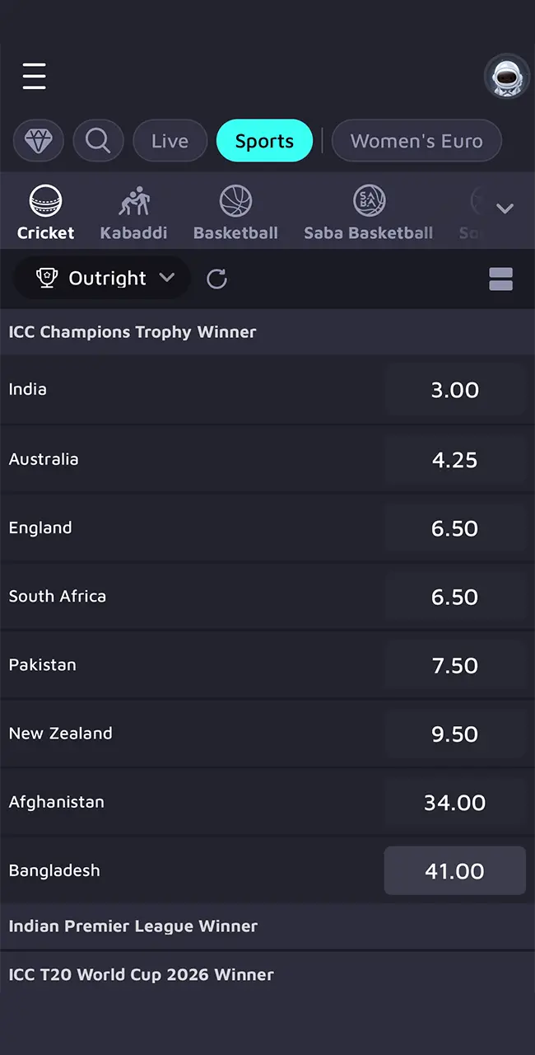Screen dimensions: 535x1055
Task: Toggle Australia 4.25 selection
Action: [454, 459]
